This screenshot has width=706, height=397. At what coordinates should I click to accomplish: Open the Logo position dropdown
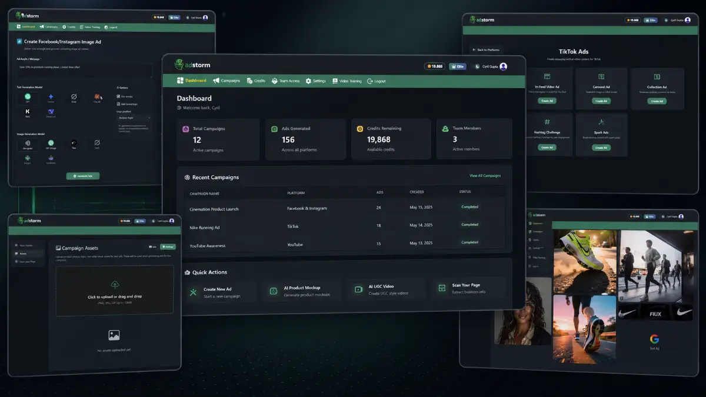point(134,118)
